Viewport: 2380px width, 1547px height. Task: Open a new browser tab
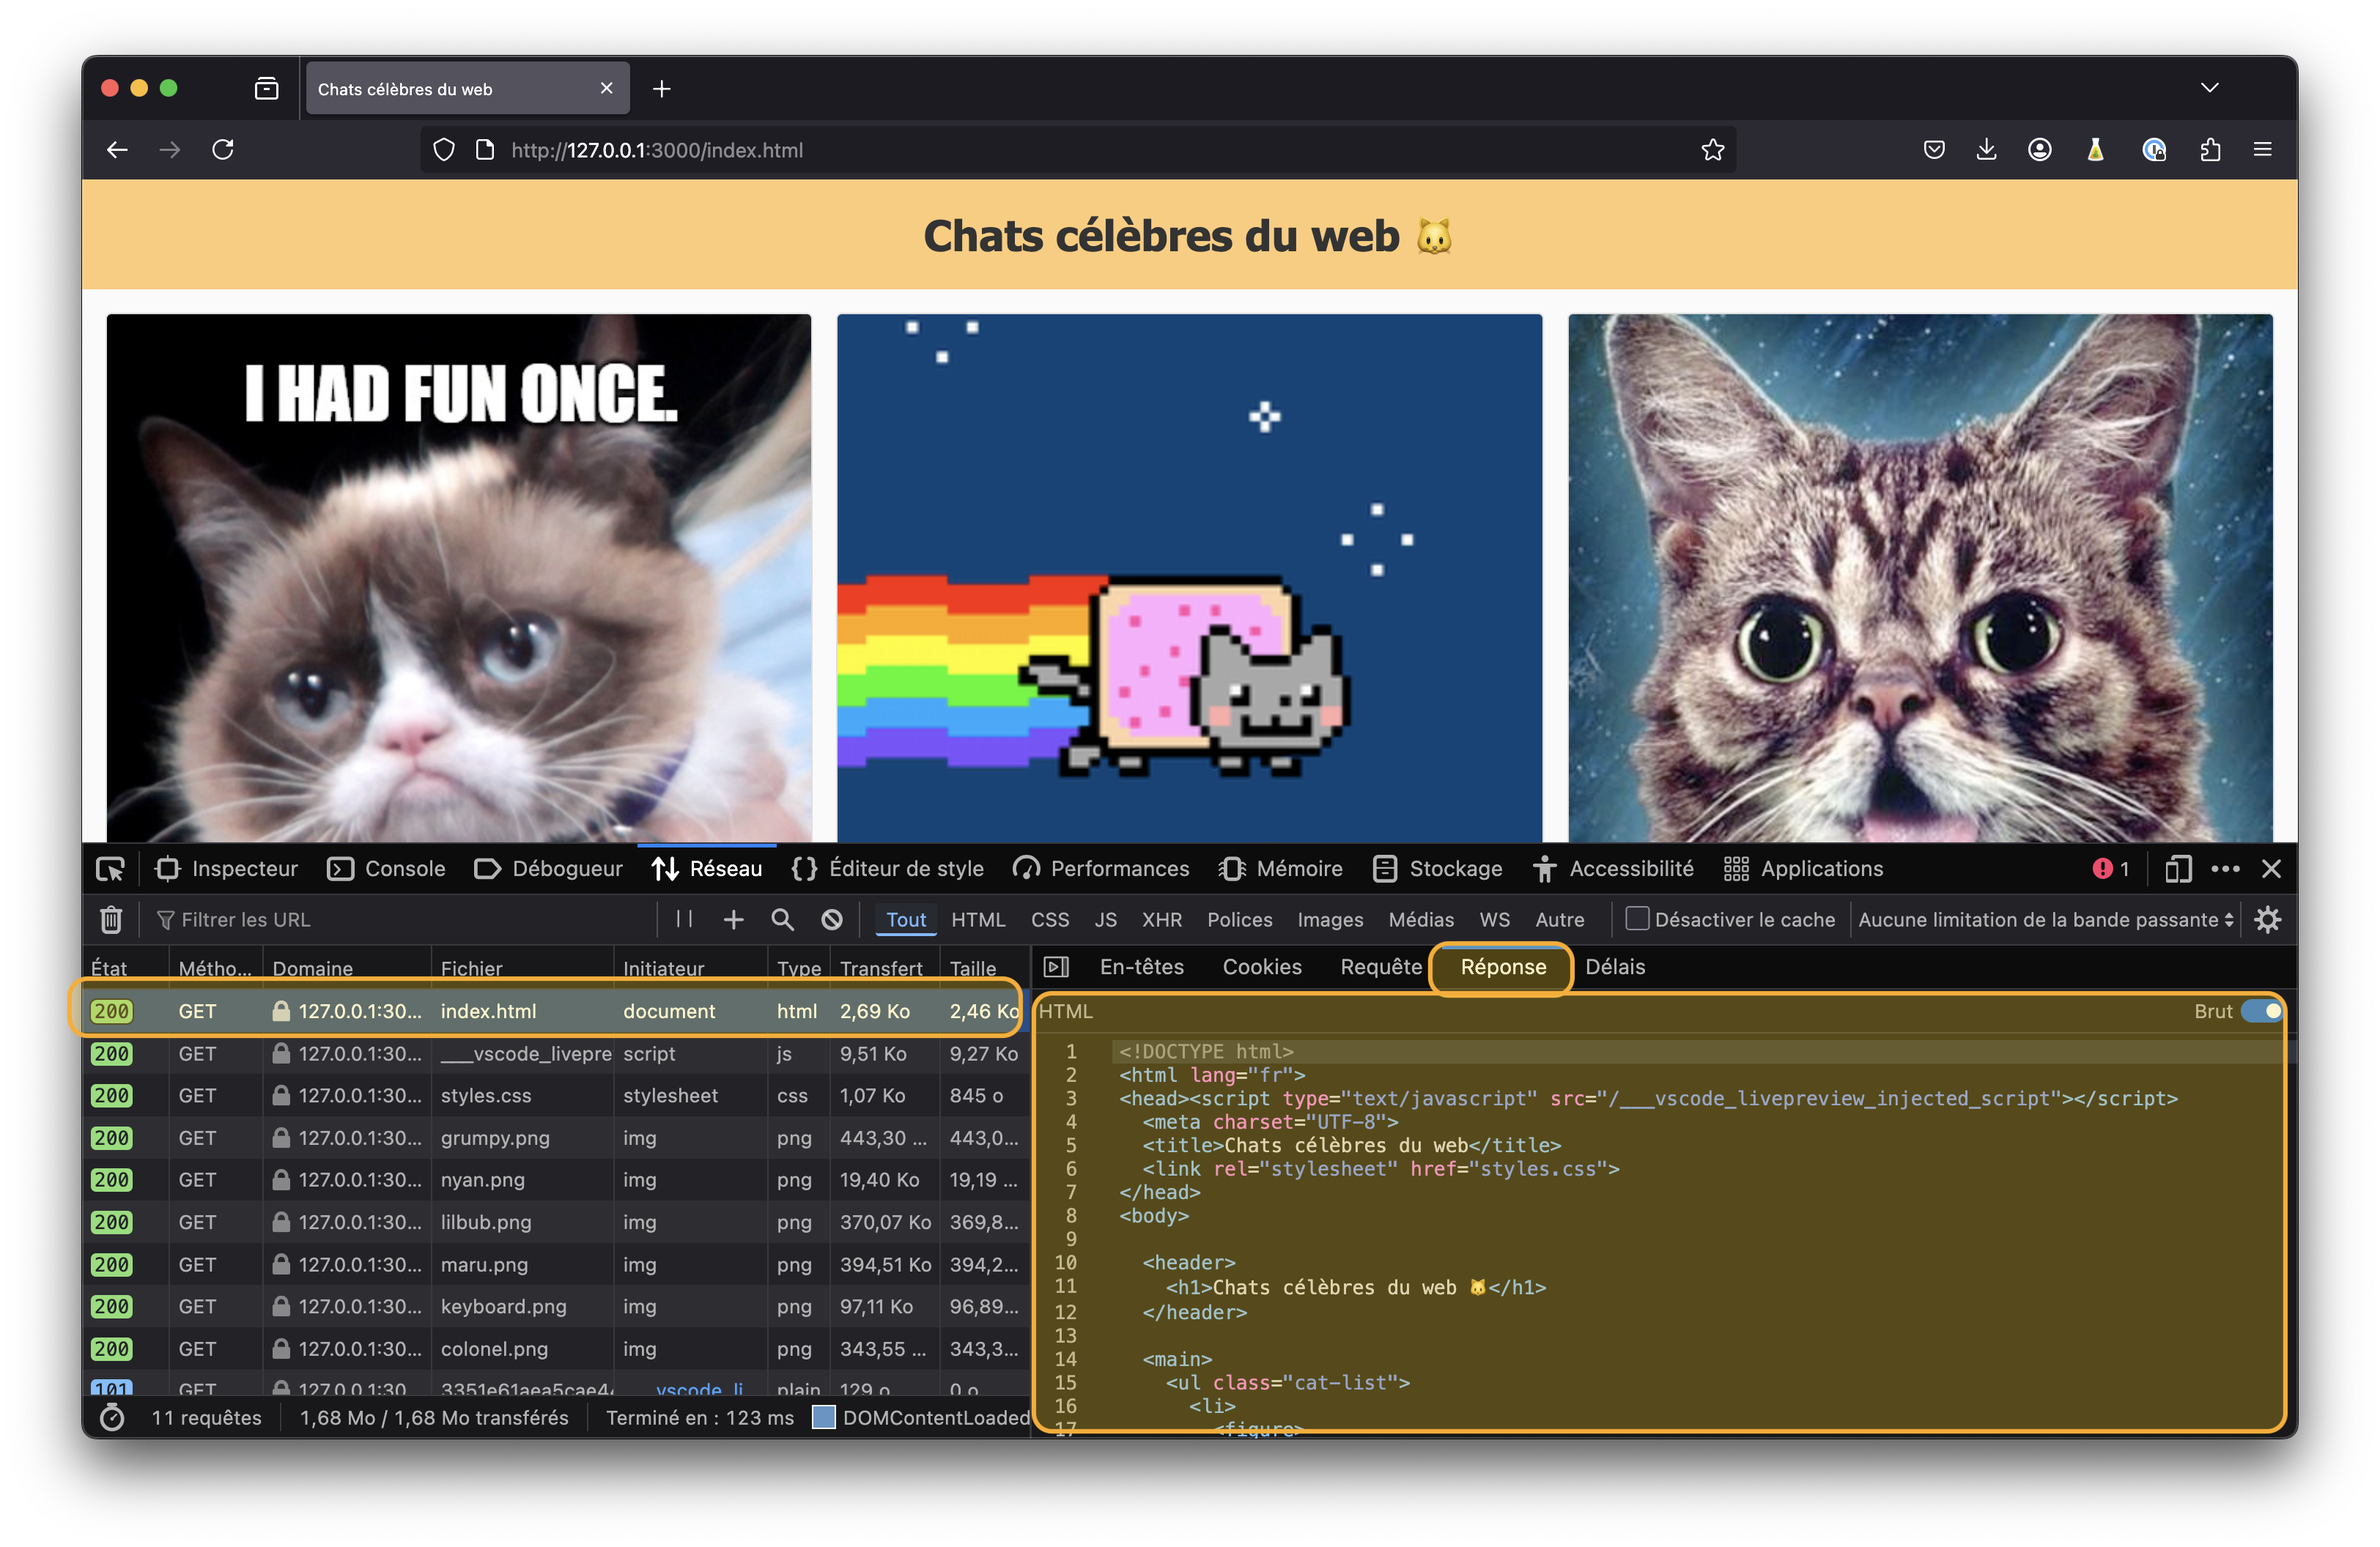tap(661, 89)
